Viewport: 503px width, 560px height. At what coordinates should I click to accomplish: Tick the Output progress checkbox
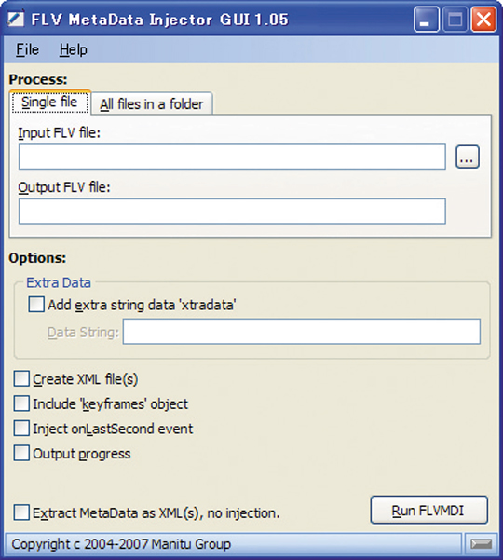click(x=21, y=453)
